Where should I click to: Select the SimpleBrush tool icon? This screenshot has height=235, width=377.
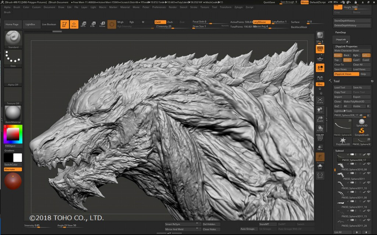point(362,132)
